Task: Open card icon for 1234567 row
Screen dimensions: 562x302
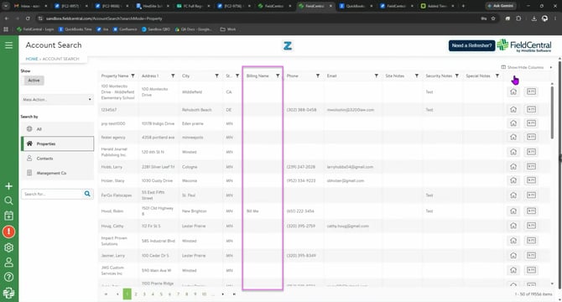Action: tap(531, 110)
